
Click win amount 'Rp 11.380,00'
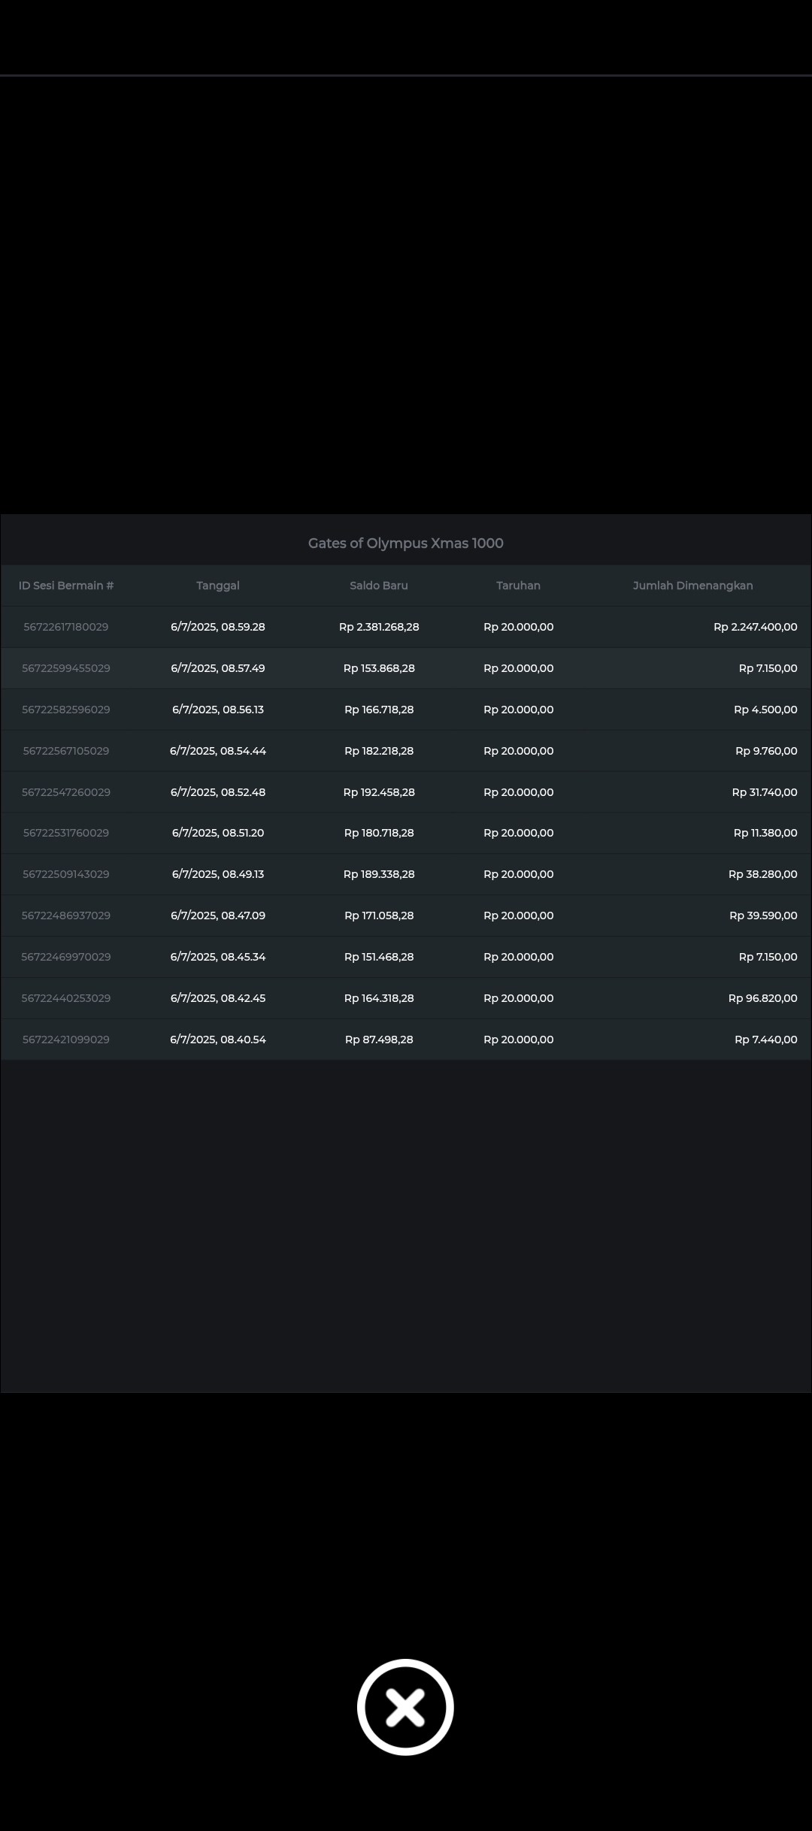[x=765, y=833]
